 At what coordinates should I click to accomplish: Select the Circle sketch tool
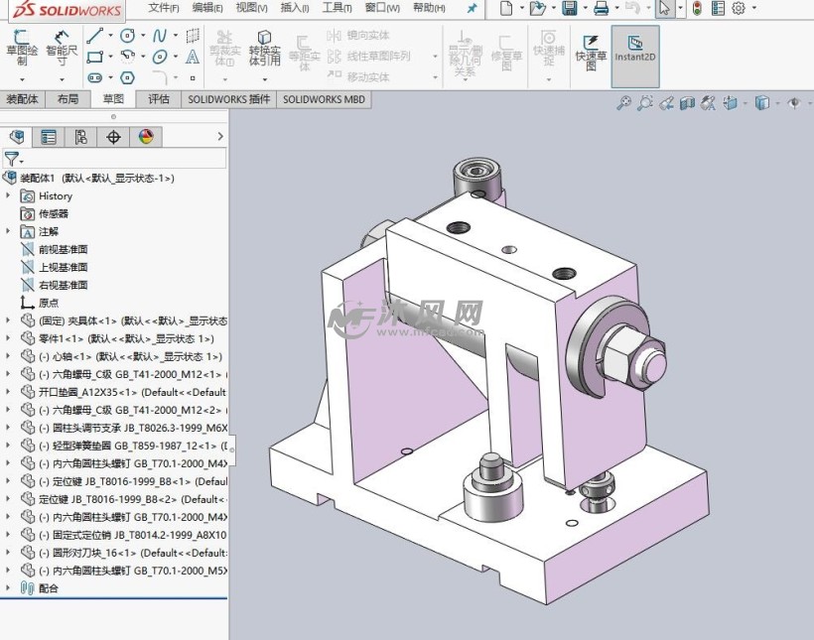tap(127, 36)
